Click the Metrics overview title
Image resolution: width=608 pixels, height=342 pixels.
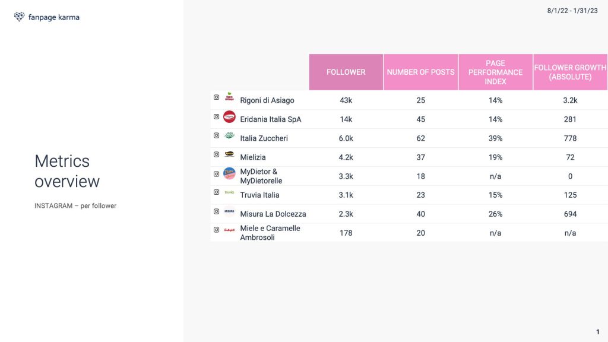coord(67,172)
